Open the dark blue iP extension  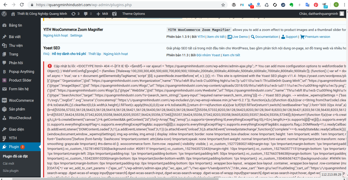point(283,5)
